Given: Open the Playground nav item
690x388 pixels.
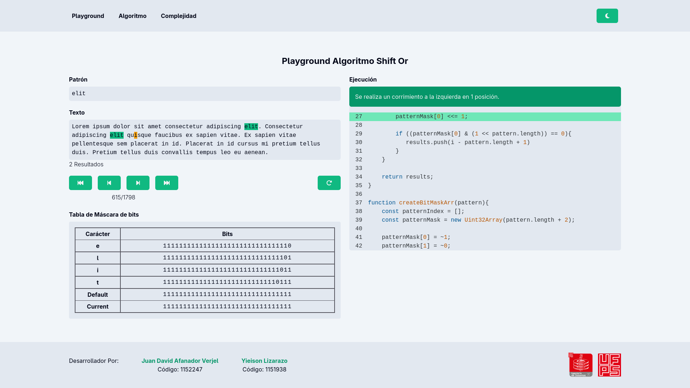Looking at the screenshot, I should pyautogui.click(x=88, y=16).
